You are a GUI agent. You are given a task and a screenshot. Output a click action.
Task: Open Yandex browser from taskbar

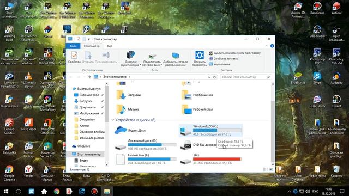tap(69, 191)
